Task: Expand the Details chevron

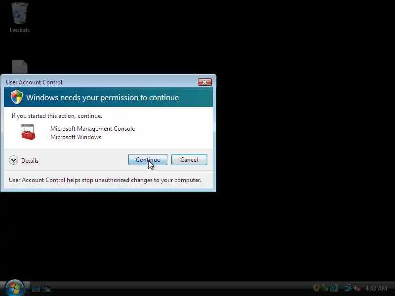Action: pos(13,160)
